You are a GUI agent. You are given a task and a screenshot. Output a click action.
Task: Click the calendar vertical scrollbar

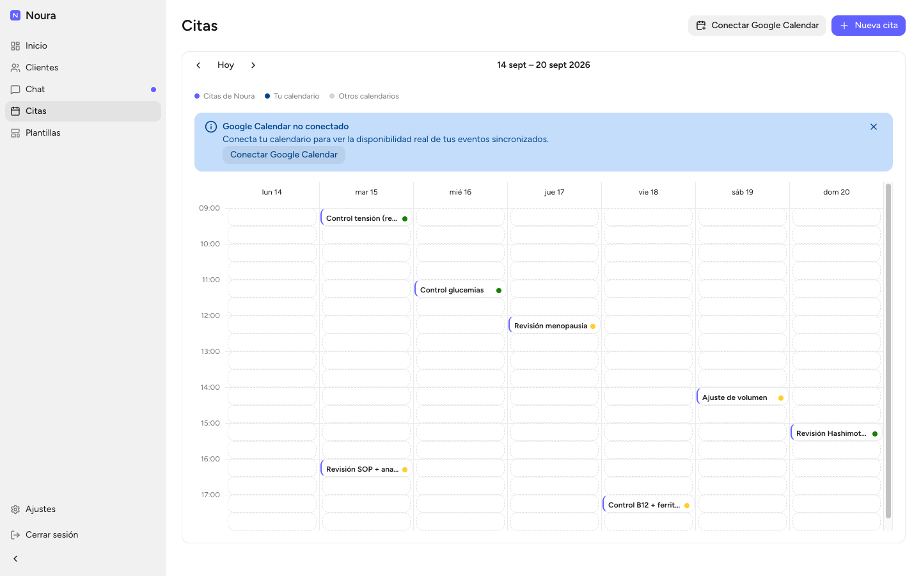point(888,351)
